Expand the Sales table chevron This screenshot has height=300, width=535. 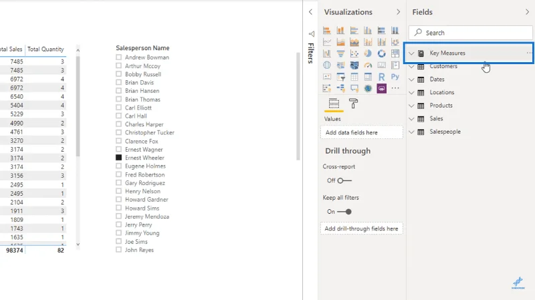pos(411,119)
